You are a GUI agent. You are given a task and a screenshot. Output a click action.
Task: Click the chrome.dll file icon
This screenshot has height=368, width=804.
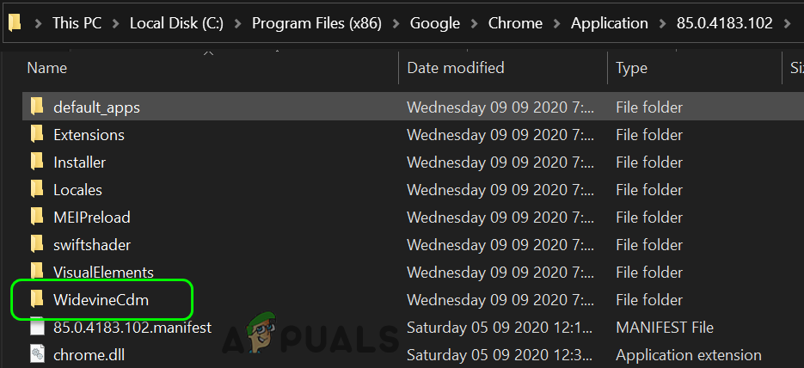coord(36,354)
